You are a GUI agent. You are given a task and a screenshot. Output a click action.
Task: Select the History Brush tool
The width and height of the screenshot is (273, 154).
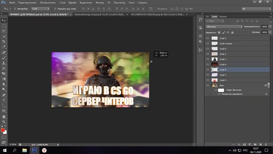4,68
